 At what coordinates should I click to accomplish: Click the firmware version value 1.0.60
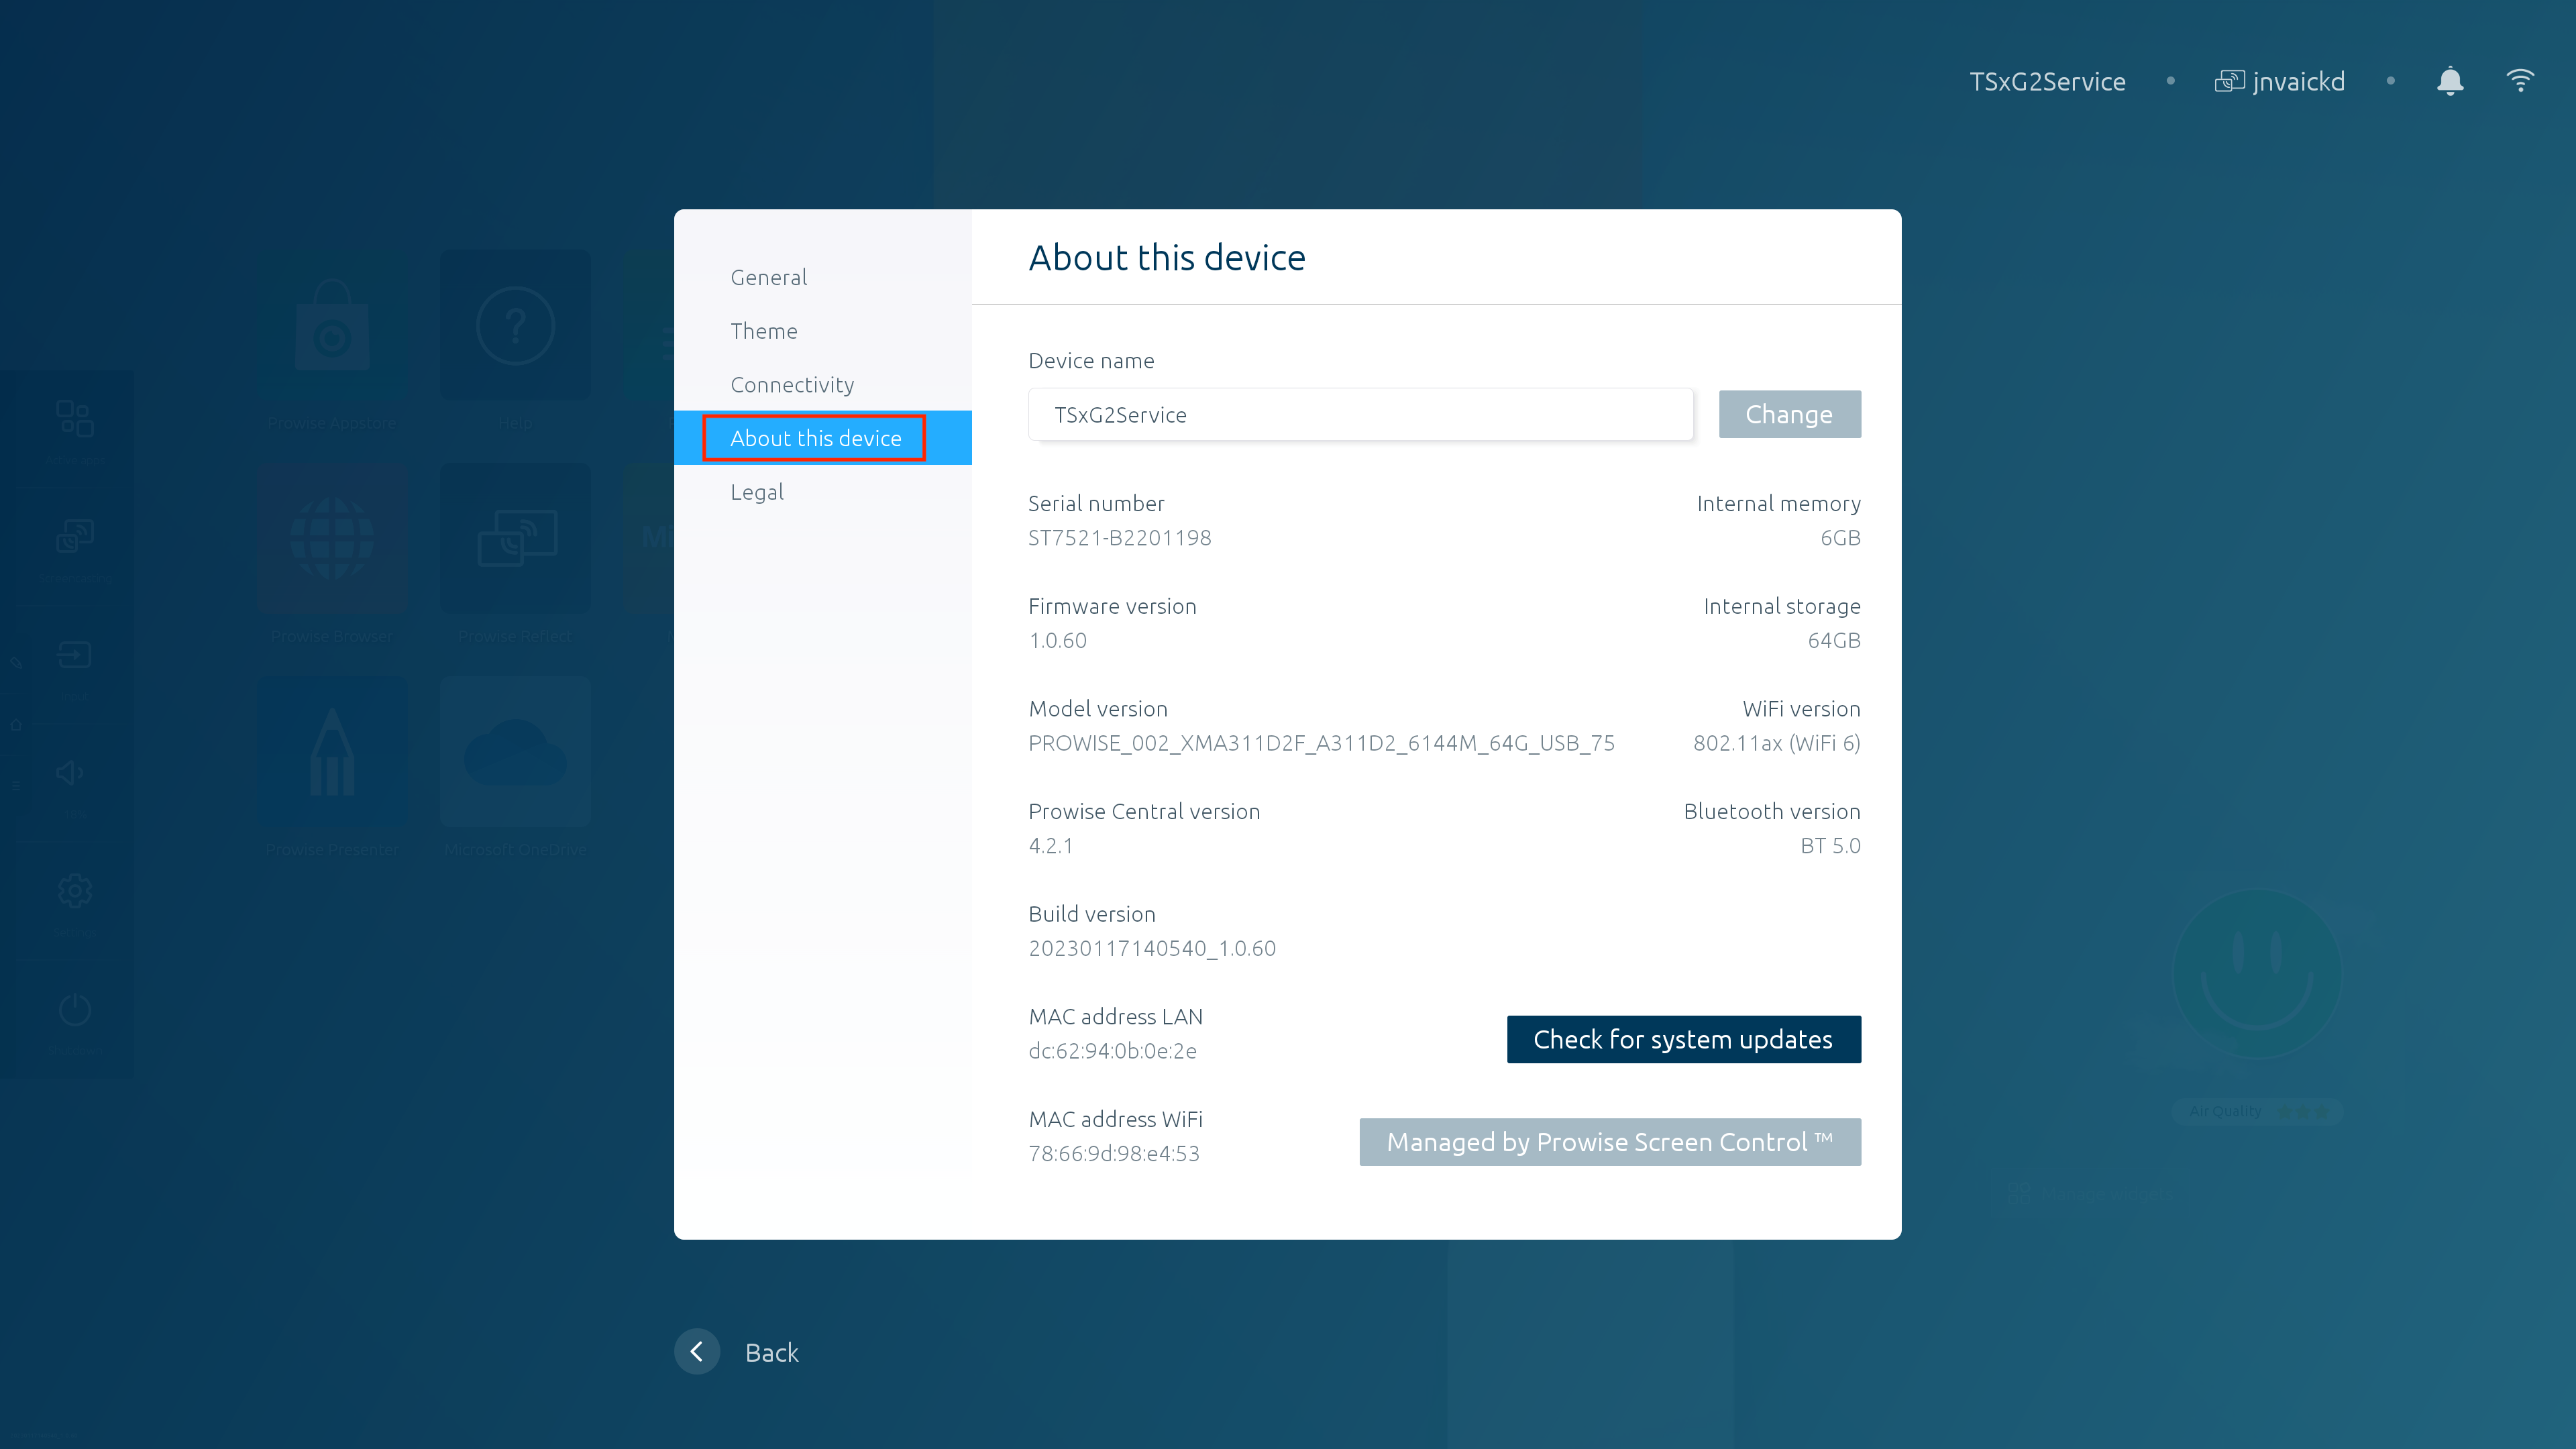[1057, 640]
